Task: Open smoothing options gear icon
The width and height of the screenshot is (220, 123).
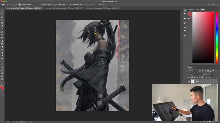Action: [x=87, y=4]
